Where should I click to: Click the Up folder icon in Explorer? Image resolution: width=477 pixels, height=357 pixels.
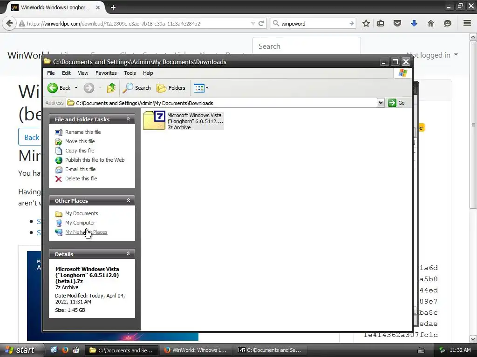point(111,88)
